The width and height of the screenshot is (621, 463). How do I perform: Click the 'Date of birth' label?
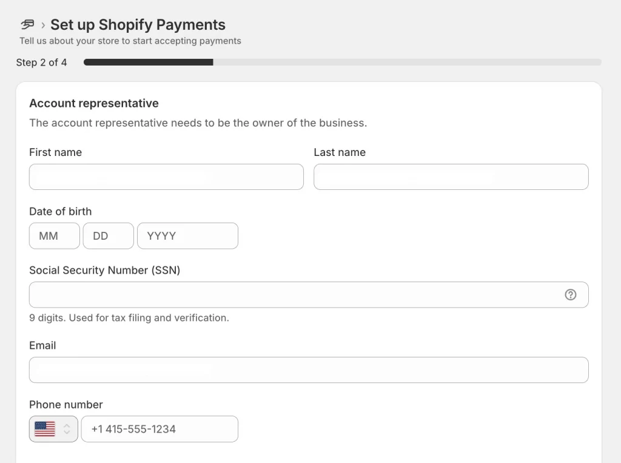click(x=61, y=211)
